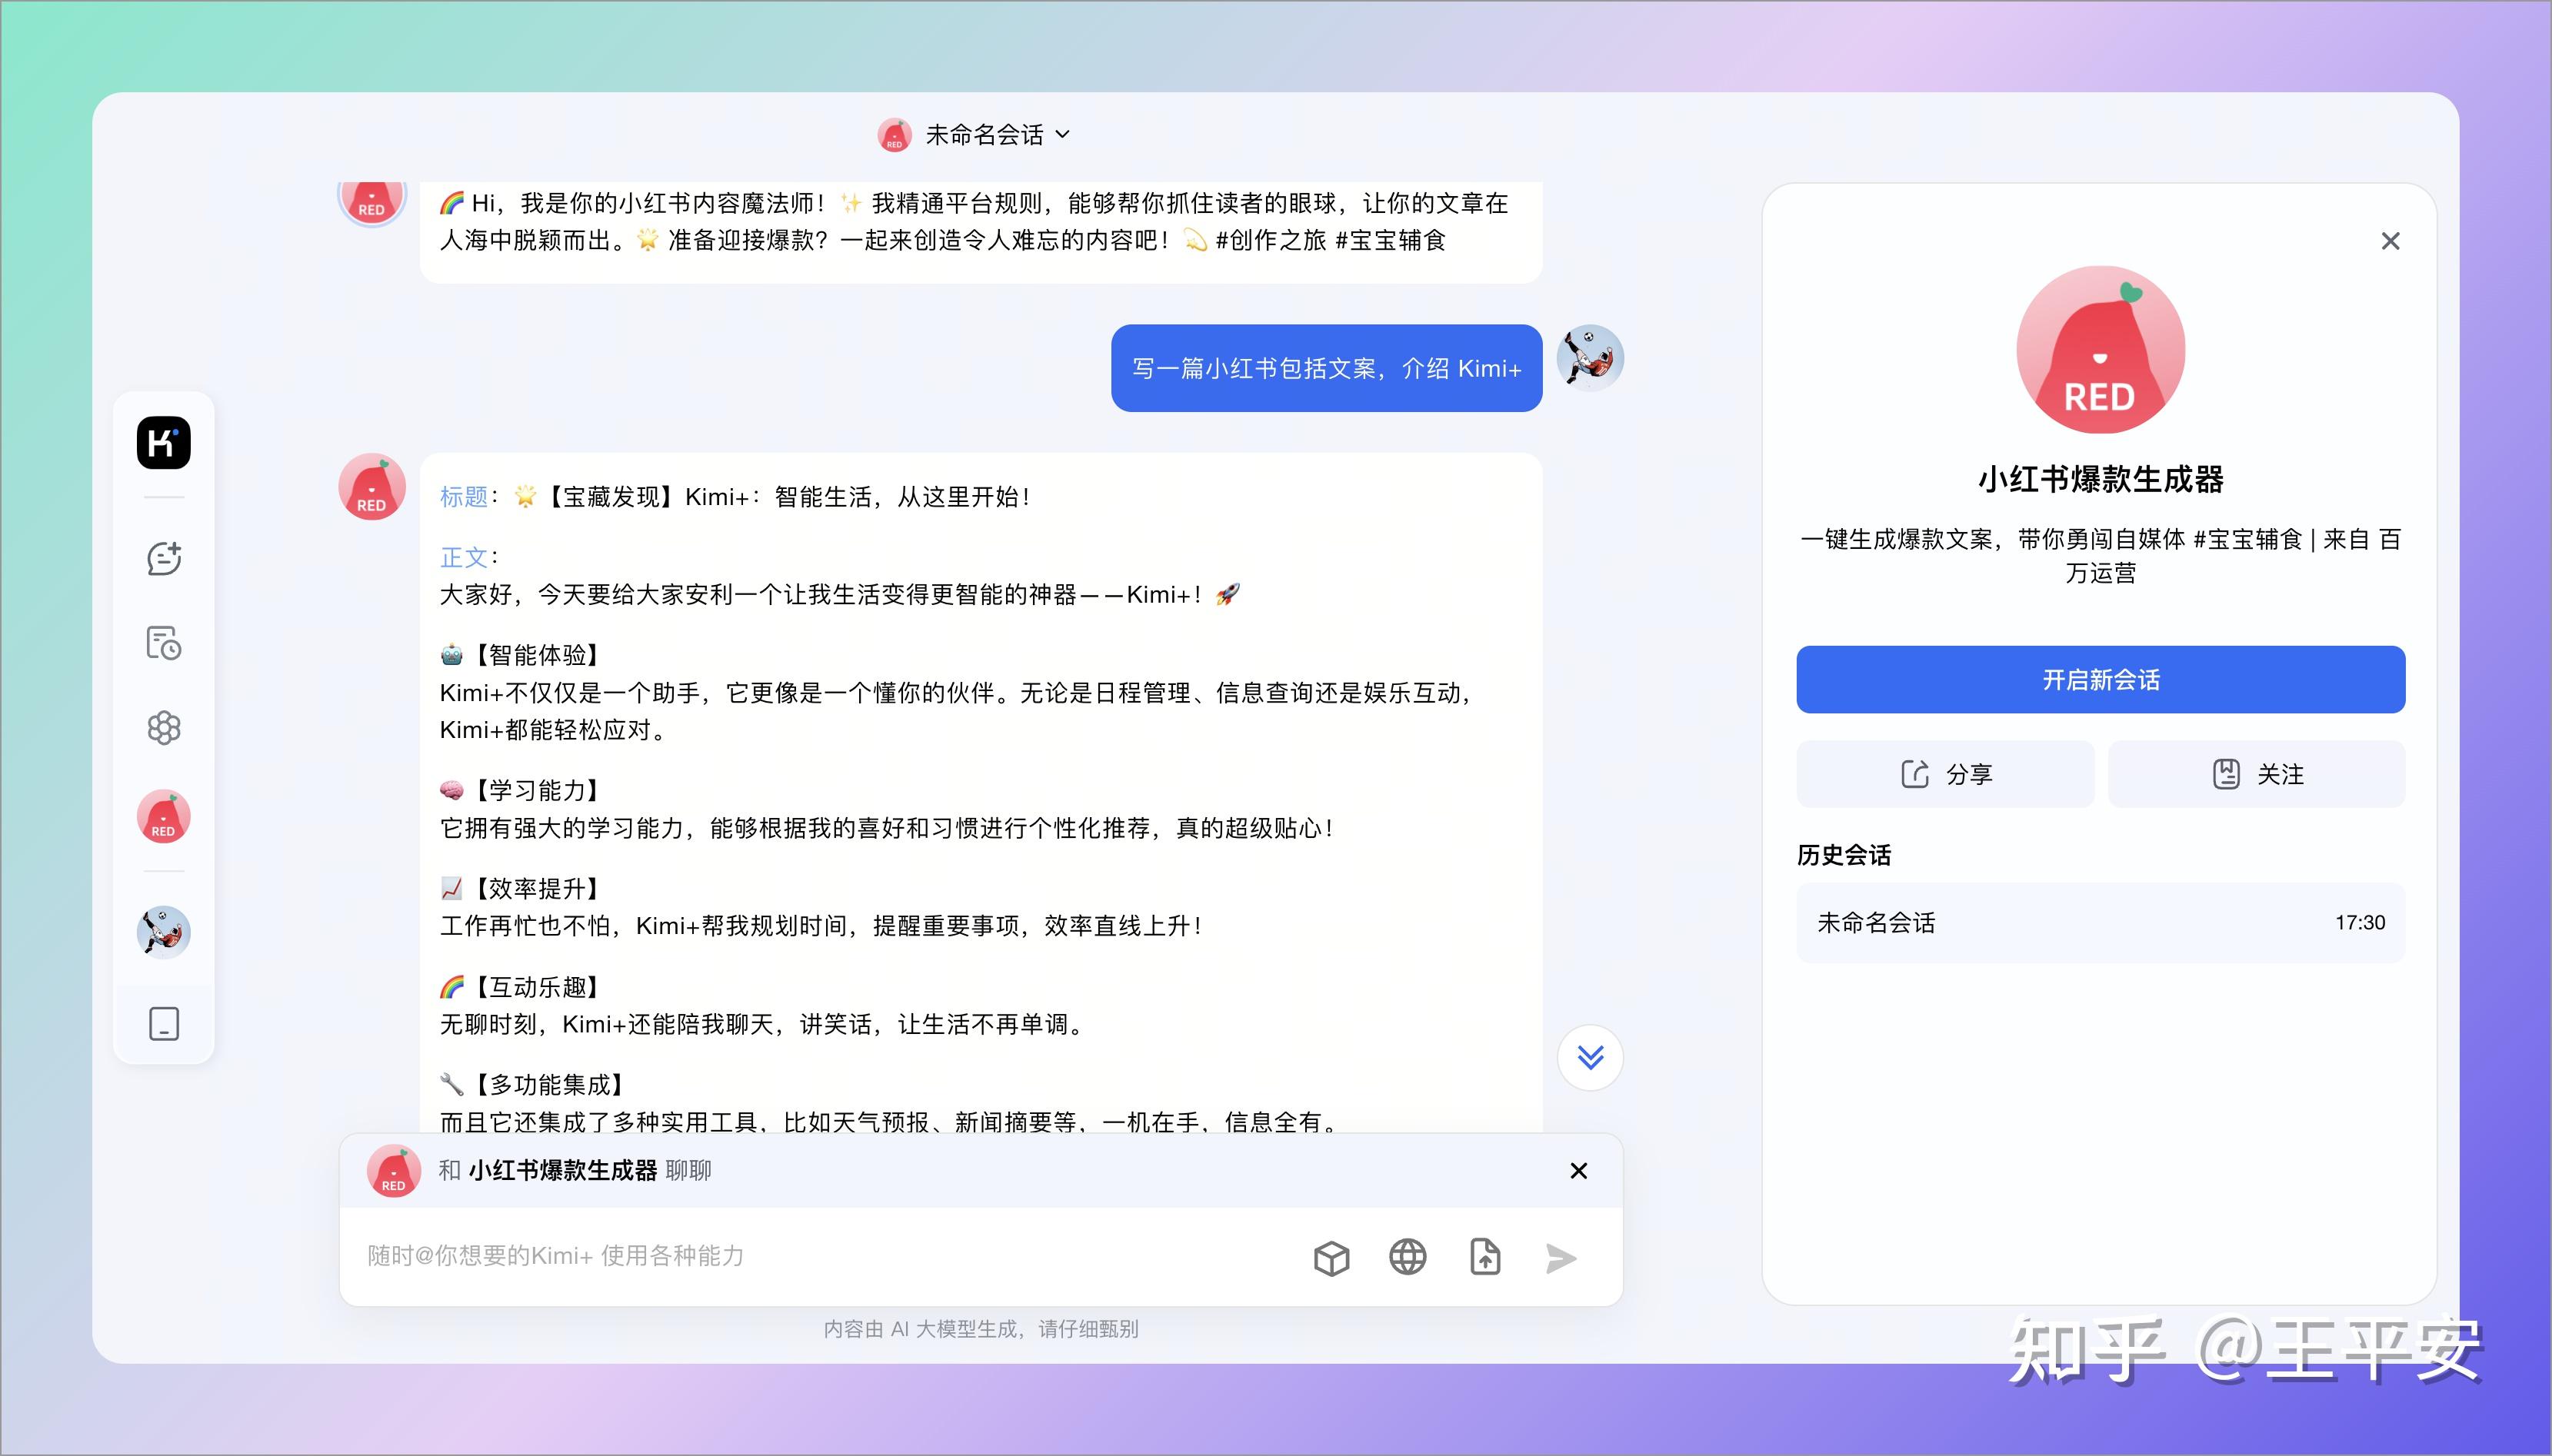
Task: Open the Kimi+ discovery icon in sidebar
Action: pyautogui.click(x=163, y=727)
